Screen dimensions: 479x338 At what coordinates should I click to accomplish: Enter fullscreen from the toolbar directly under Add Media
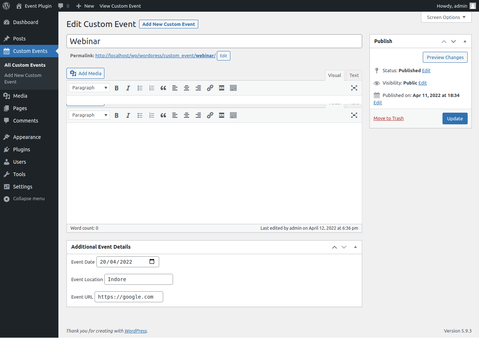[354, 88]
